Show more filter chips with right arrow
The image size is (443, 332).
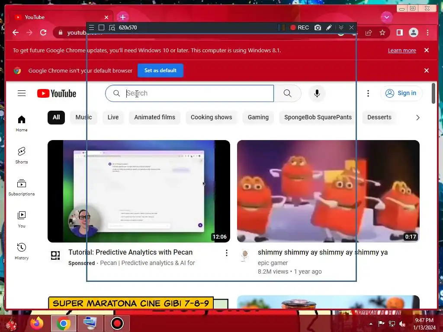tap(417, 118)
